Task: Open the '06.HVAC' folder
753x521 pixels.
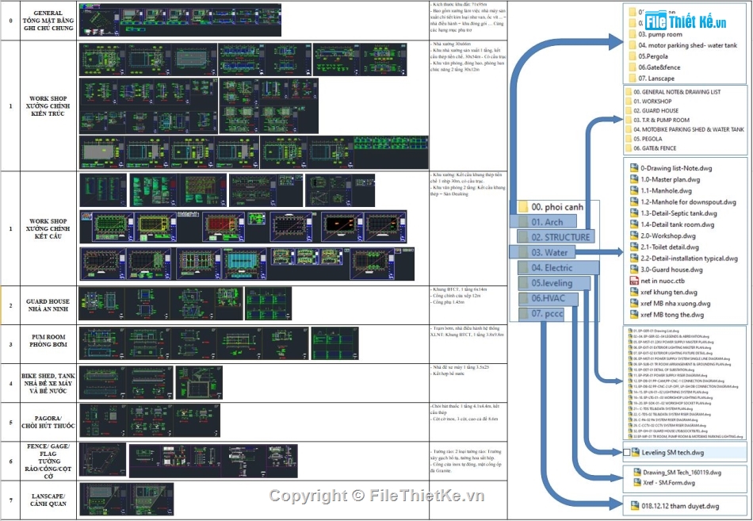Action: pos(548,298)
